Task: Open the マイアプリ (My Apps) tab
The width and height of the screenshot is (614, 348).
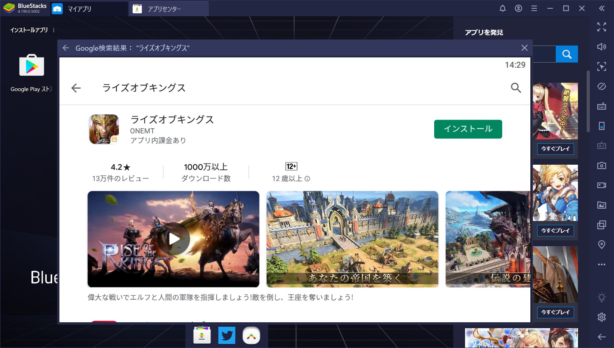Action: pos(88,9)
